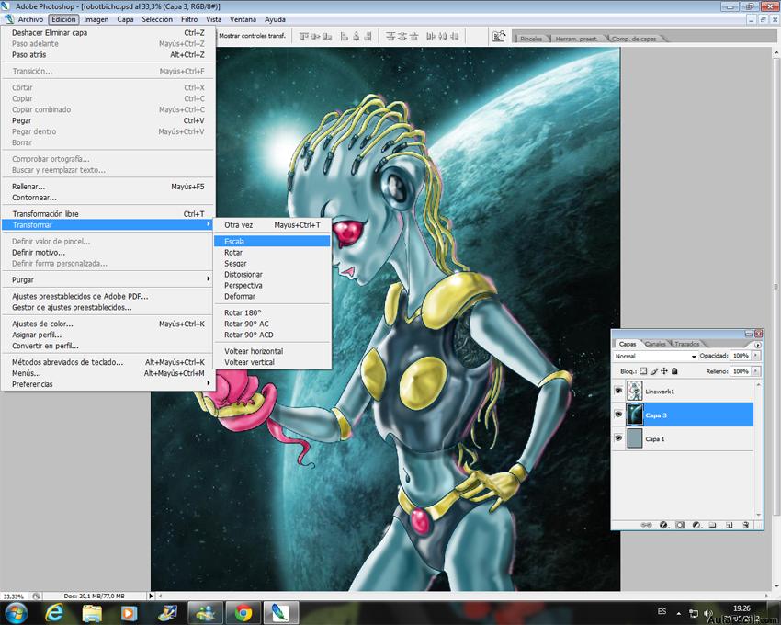Click the distribute top edges icon

pos(390,37)
